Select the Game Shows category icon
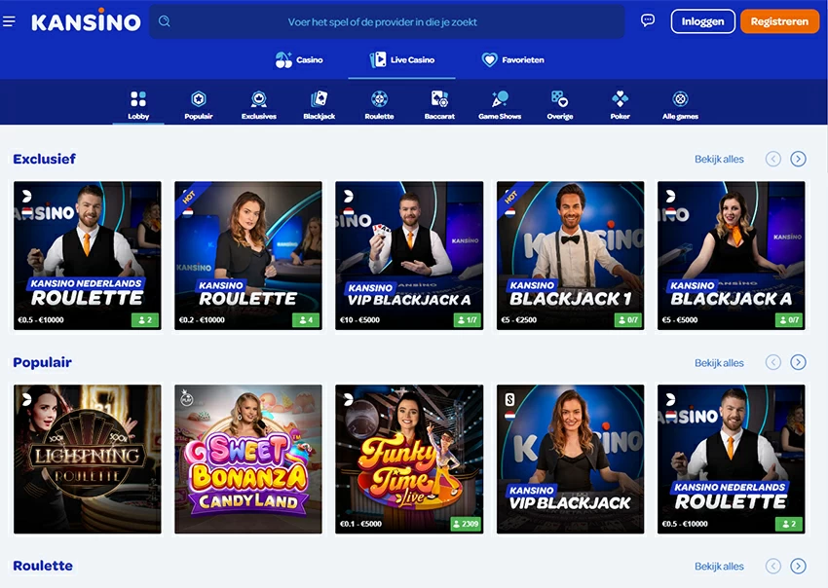The image size is (828, 588). 500,102
